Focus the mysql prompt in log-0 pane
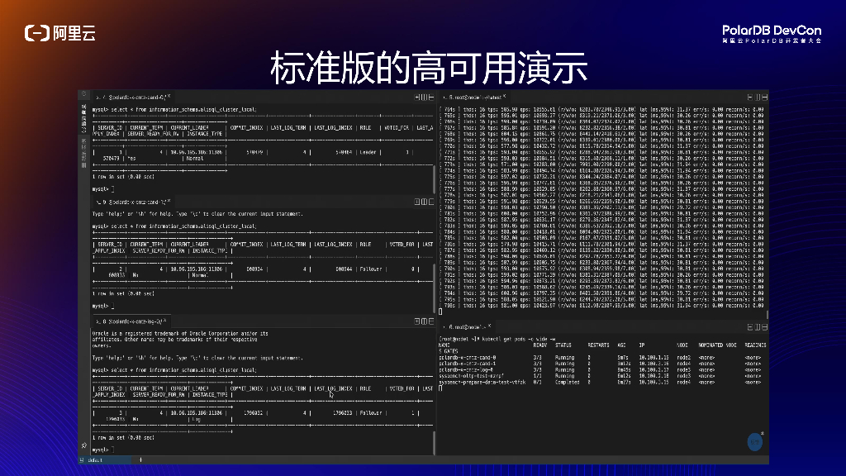This screenshot has height=476, width=846. [x=103, y=450]
